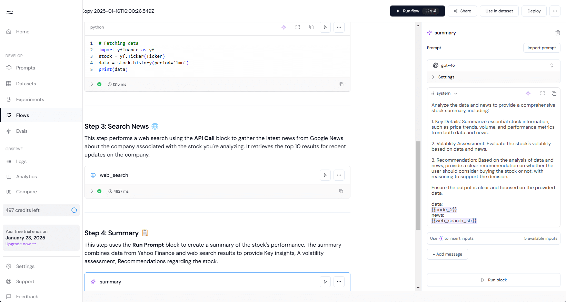Run the summary block in flow
566x302 pixels.
click(325, 282)
